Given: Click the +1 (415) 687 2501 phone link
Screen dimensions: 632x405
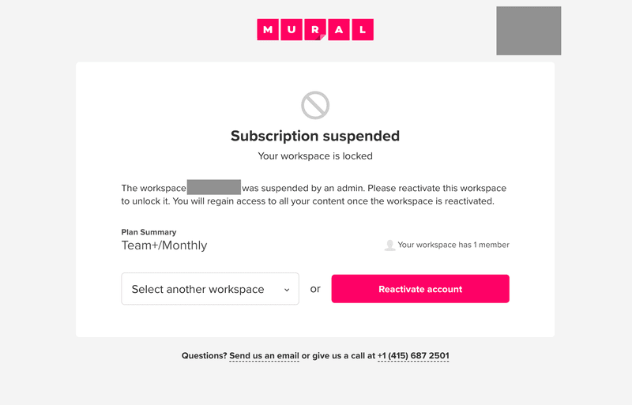Looking at the screenshot, I should point(413,356).
